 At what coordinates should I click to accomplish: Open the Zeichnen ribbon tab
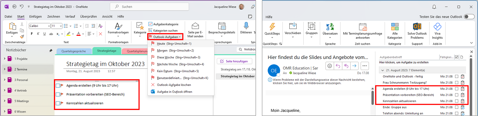54,16
